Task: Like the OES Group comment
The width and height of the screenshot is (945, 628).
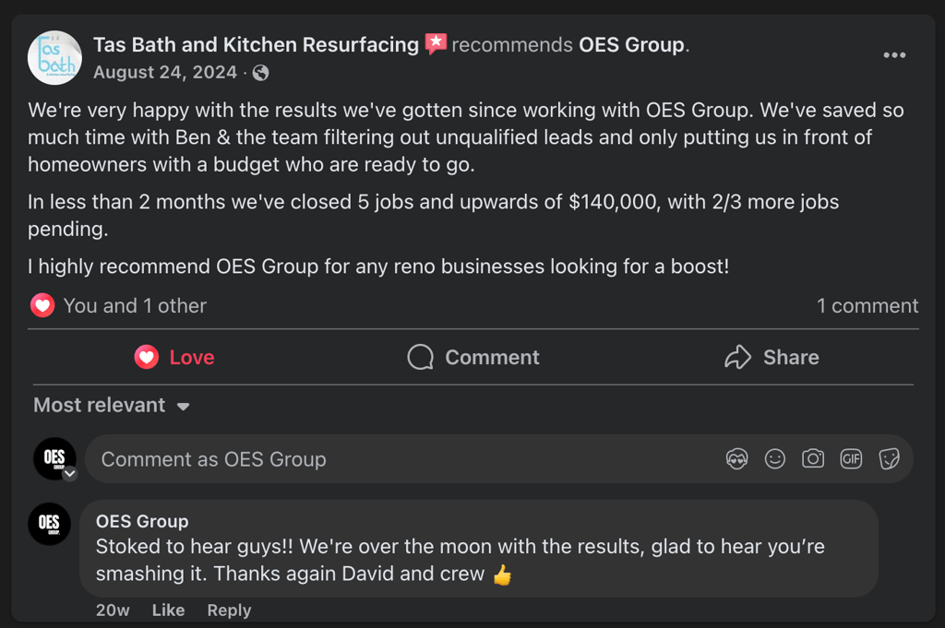Action: tap(168, 610)
